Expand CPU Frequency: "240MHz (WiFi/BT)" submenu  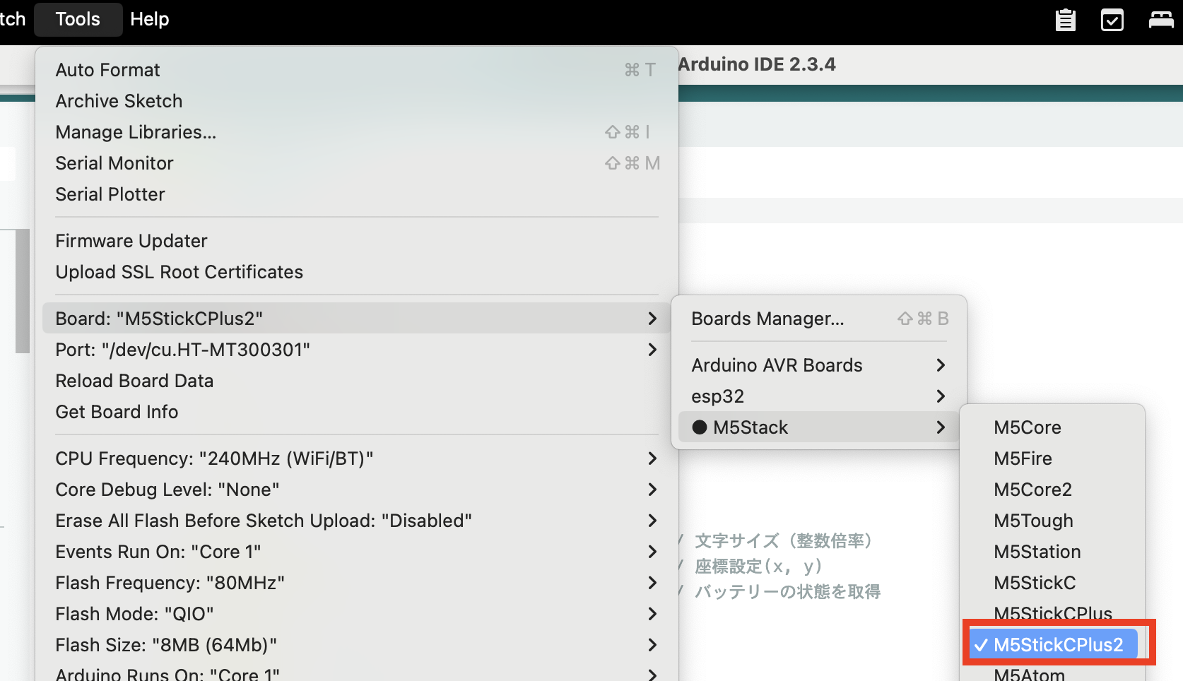point(357,458)
